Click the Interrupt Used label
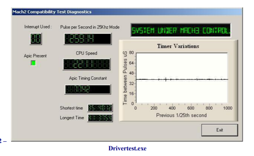 click(38, 27)
